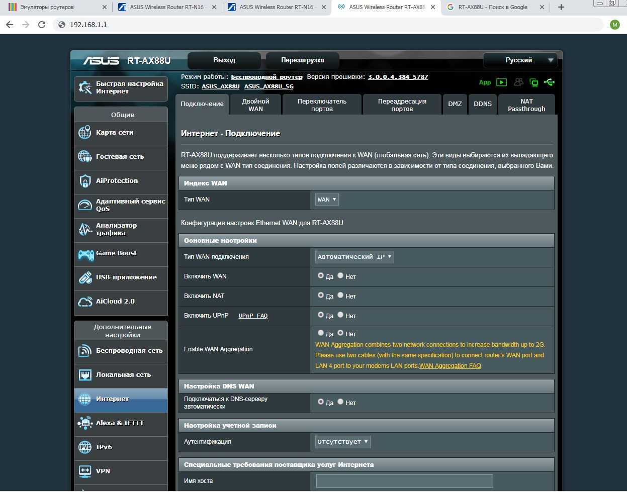Click the Chrome profile avatar icon
This screenshot has height=492, width=627.
click(615, 25)
